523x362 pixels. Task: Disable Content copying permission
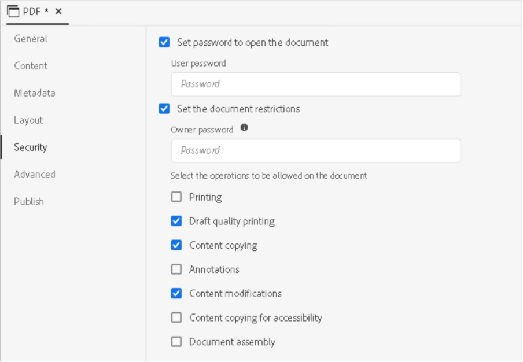point(176,245)
